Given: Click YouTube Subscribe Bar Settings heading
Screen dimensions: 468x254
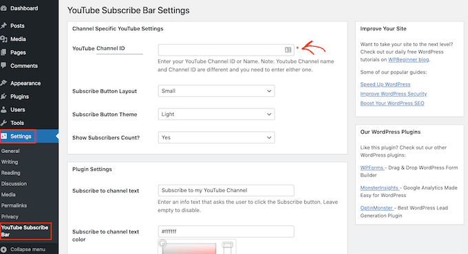Looking at the screenshot, I should pos(128,10).
